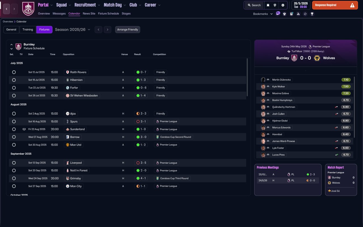Select the Ajax fixture radio button

tap(14, 113)
